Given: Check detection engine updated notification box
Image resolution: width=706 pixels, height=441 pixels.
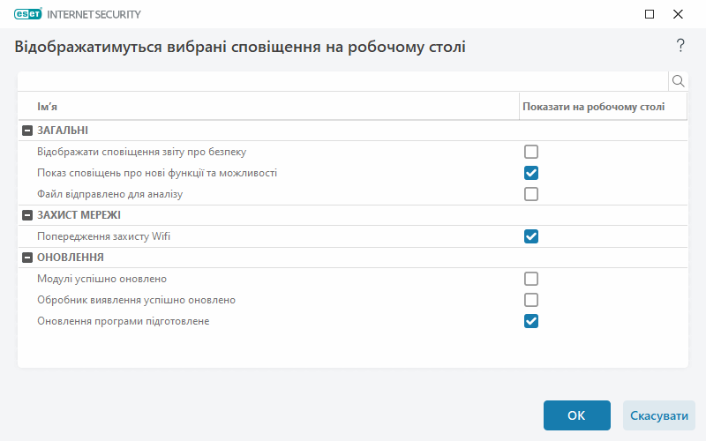Looking at the screenshot, I should pos(531,300).
